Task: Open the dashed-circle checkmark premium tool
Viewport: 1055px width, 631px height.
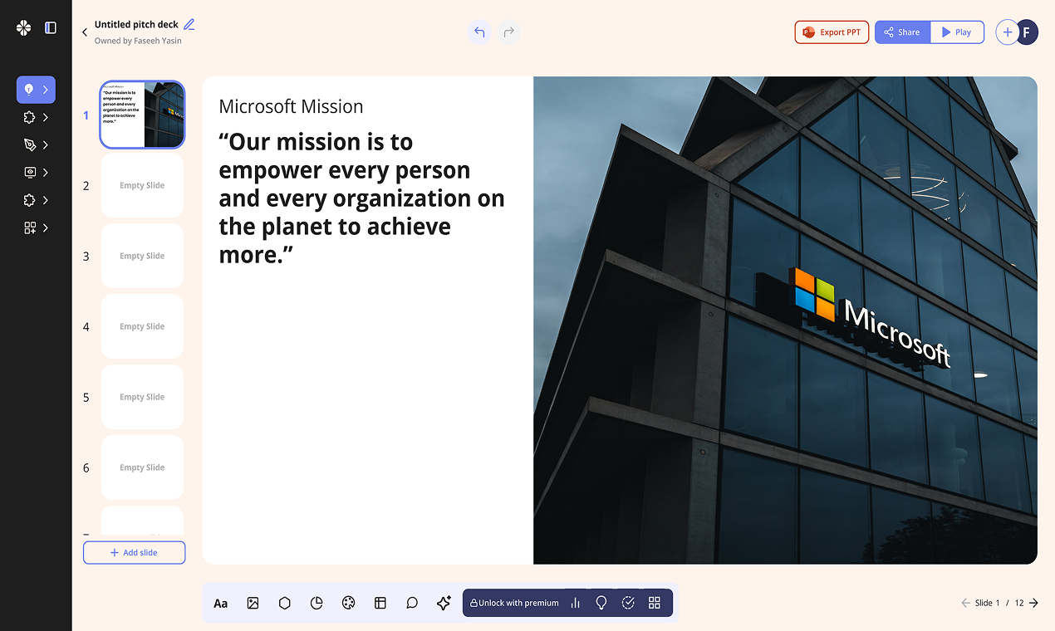Action: point(628,603)
